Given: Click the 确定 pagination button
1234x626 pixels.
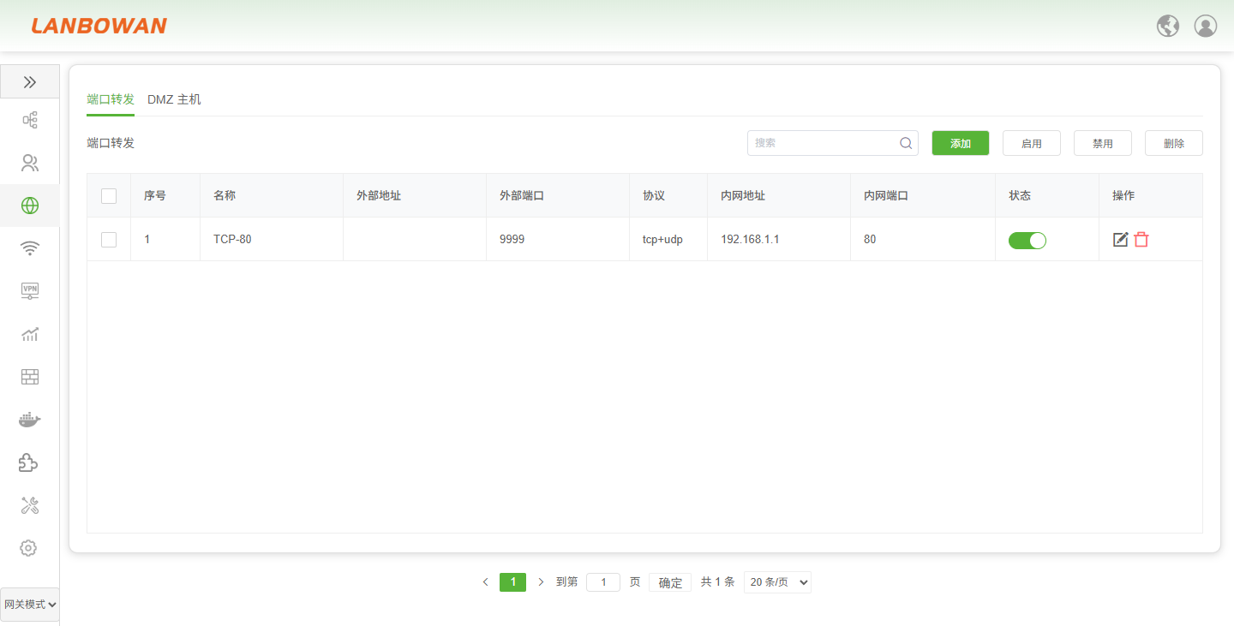Looking at the screenshot, I should (670, 582).
